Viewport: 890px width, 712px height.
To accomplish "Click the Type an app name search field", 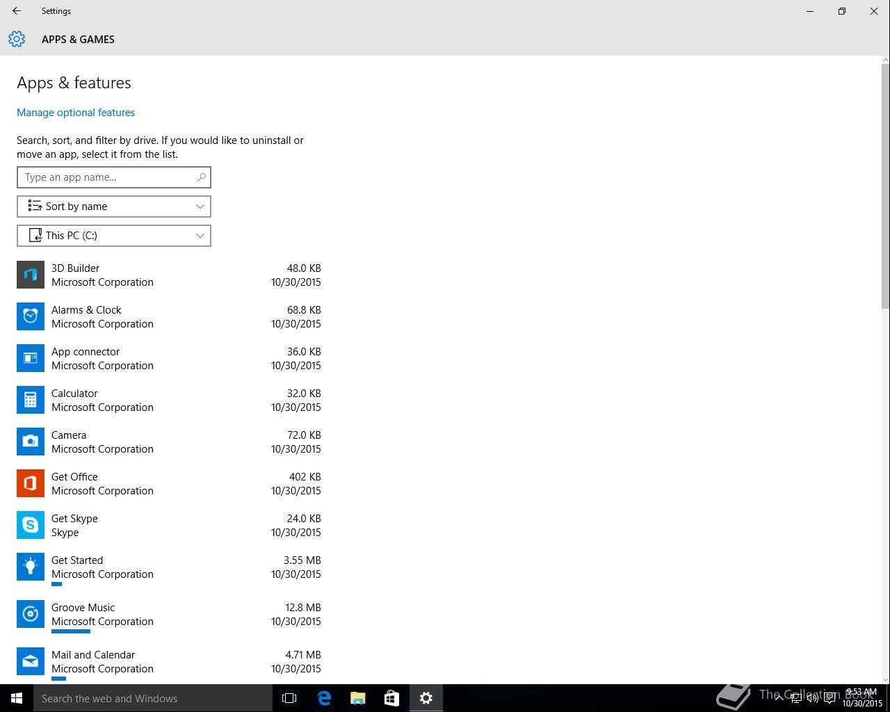I will click(114, 177).
